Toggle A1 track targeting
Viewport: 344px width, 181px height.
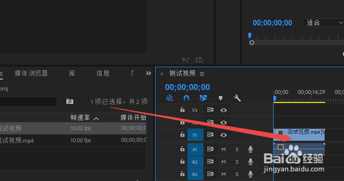click(x=195, y=149)
